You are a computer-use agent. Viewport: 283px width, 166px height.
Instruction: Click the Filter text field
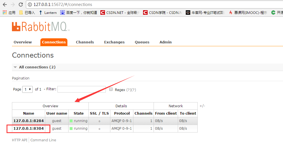click(x=82, y=89)
